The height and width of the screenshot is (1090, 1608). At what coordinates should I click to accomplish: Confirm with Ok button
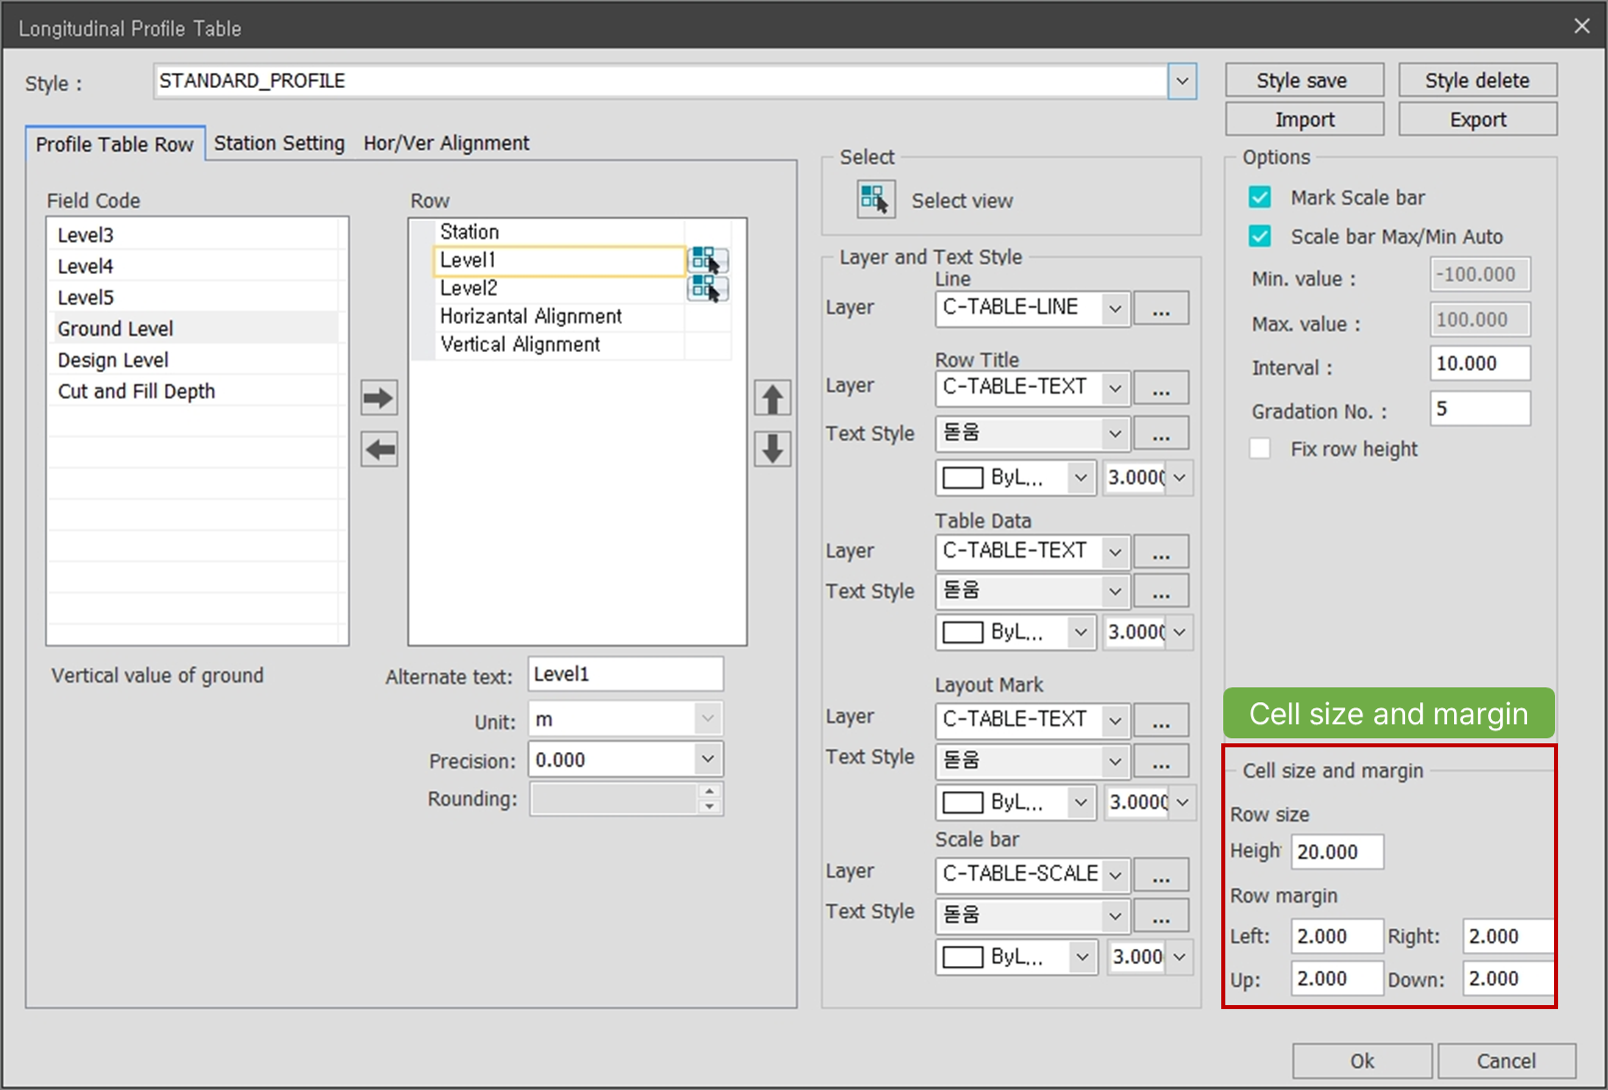tap(1362, 1061)
